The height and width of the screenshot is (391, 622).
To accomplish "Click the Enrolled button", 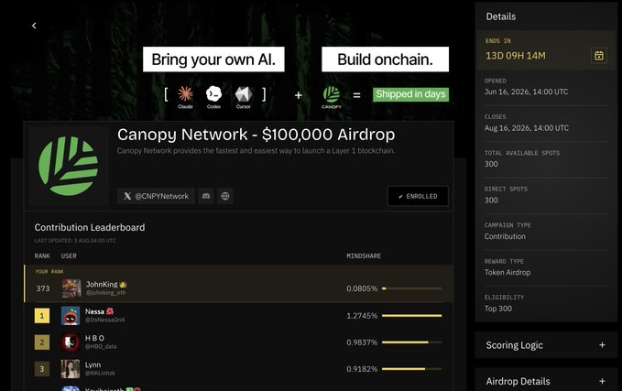I will click(418, 196).
